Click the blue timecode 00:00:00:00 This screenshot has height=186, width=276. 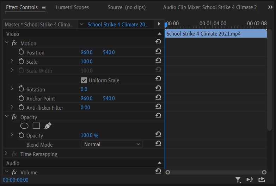tap(16, 180)
